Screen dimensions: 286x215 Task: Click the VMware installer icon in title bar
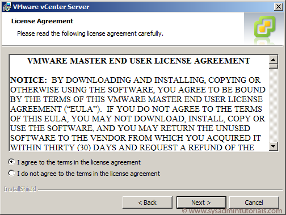[x=7, y=7]
